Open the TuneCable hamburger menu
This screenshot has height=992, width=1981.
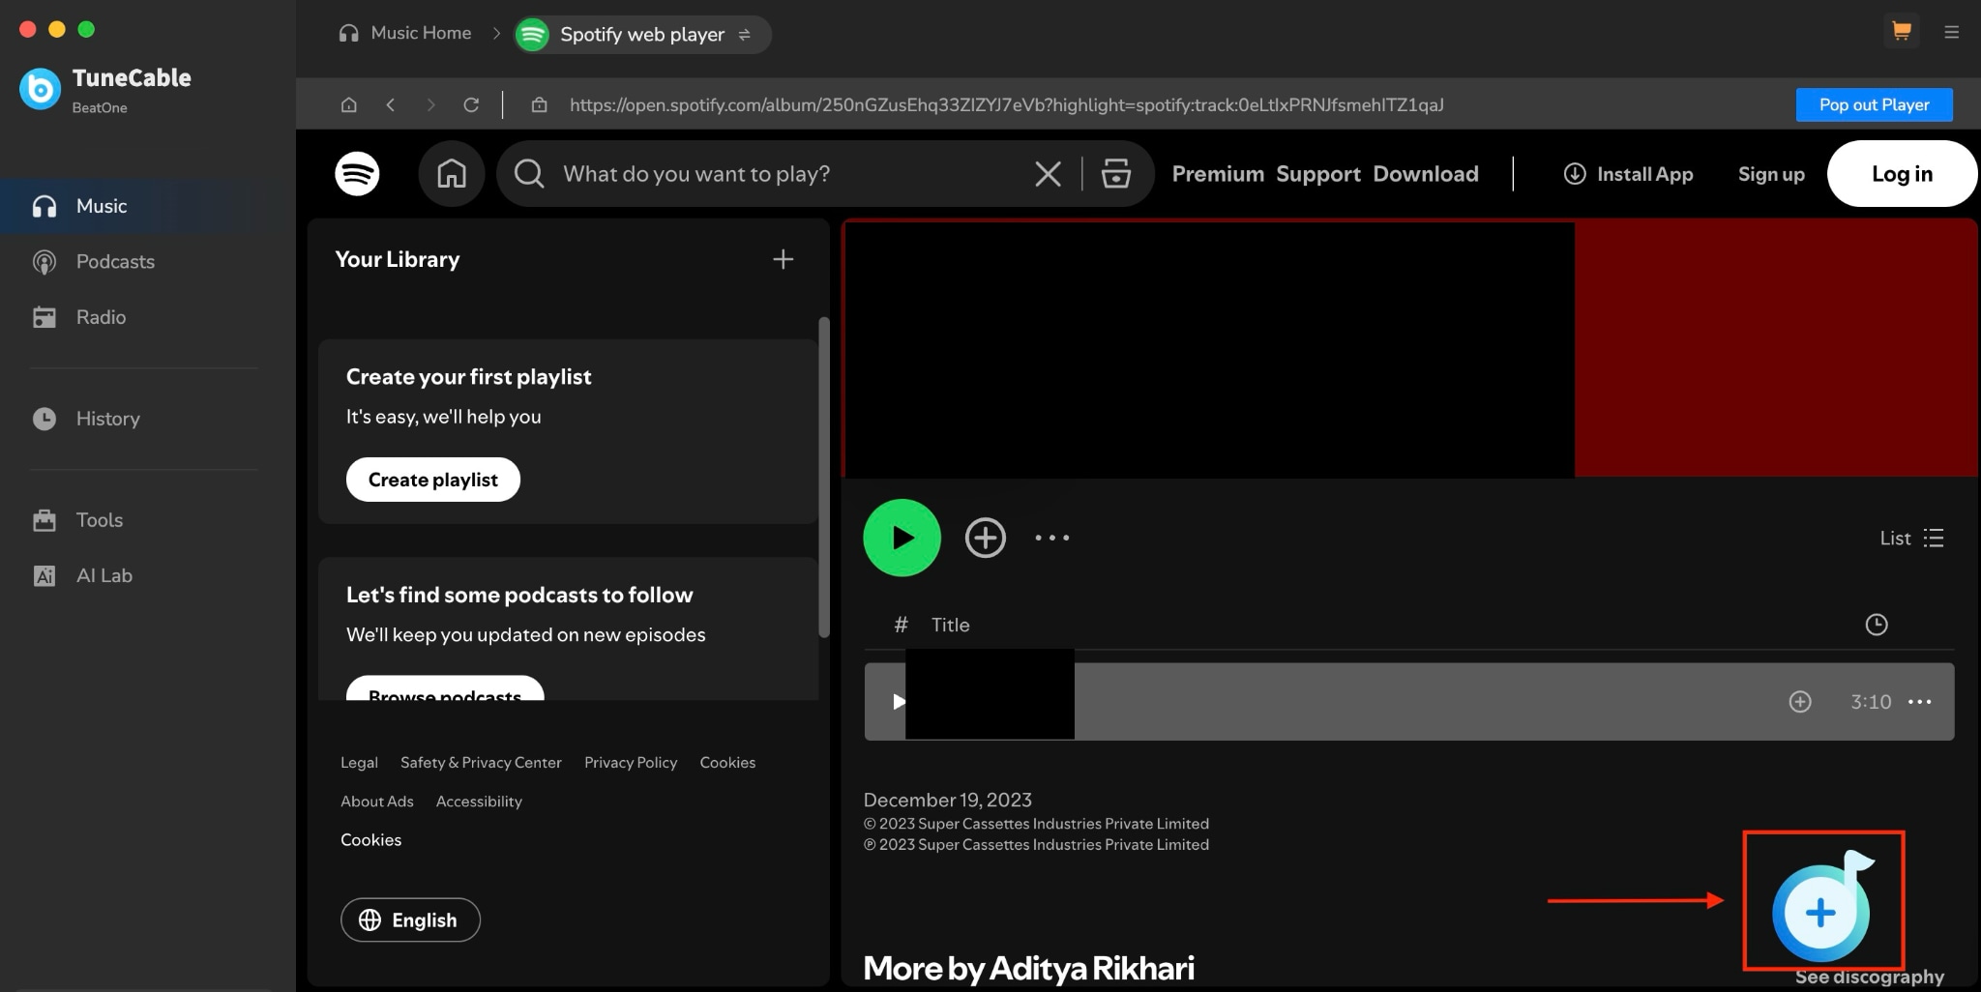coord(1951,32)
